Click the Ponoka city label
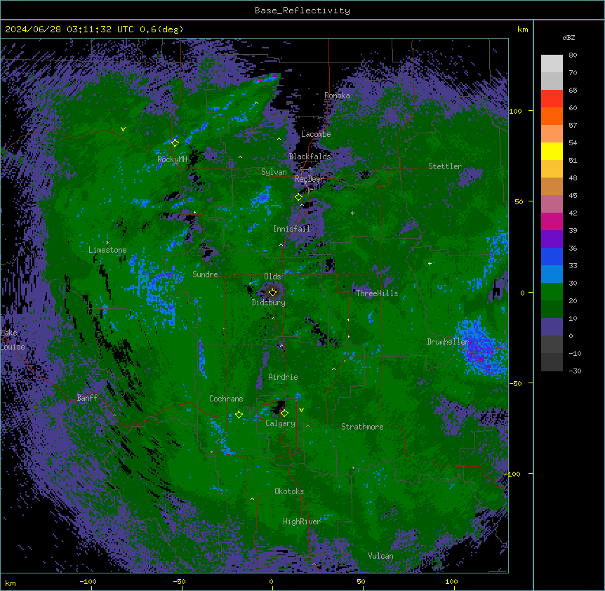 point(337,95)
